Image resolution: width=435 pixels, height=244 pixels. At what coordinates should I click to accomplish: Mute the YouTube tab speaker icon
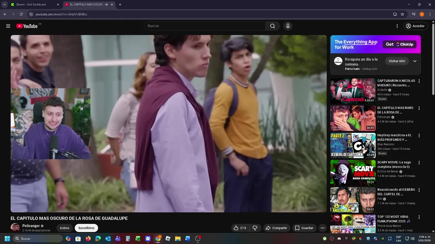[106, 4]
